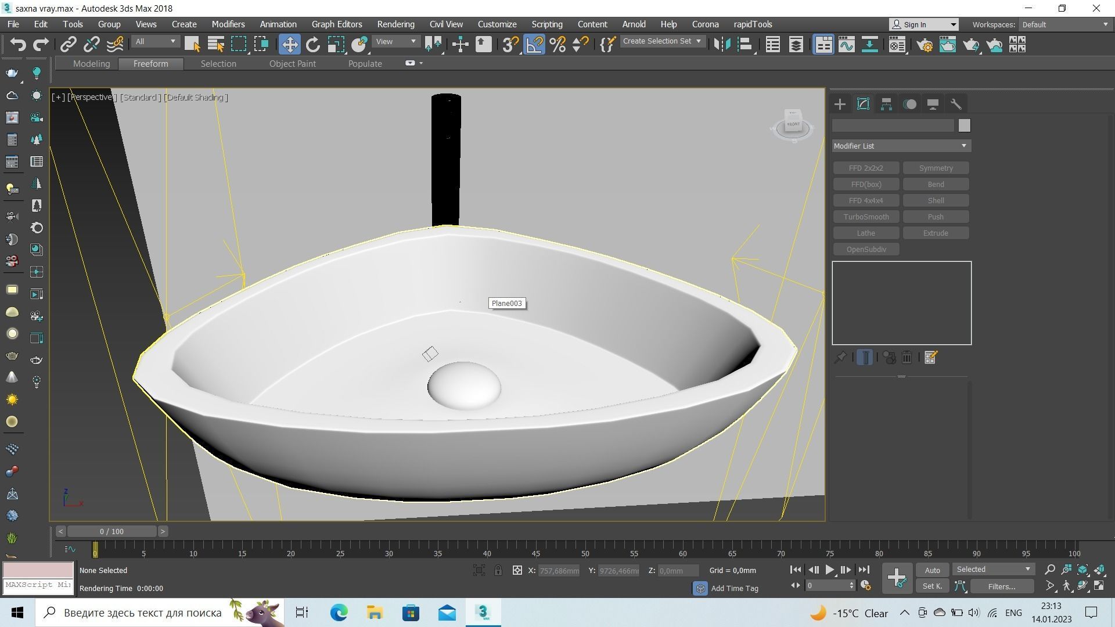
Task: Expand the ribbon display options arrow
Action: 421,63
